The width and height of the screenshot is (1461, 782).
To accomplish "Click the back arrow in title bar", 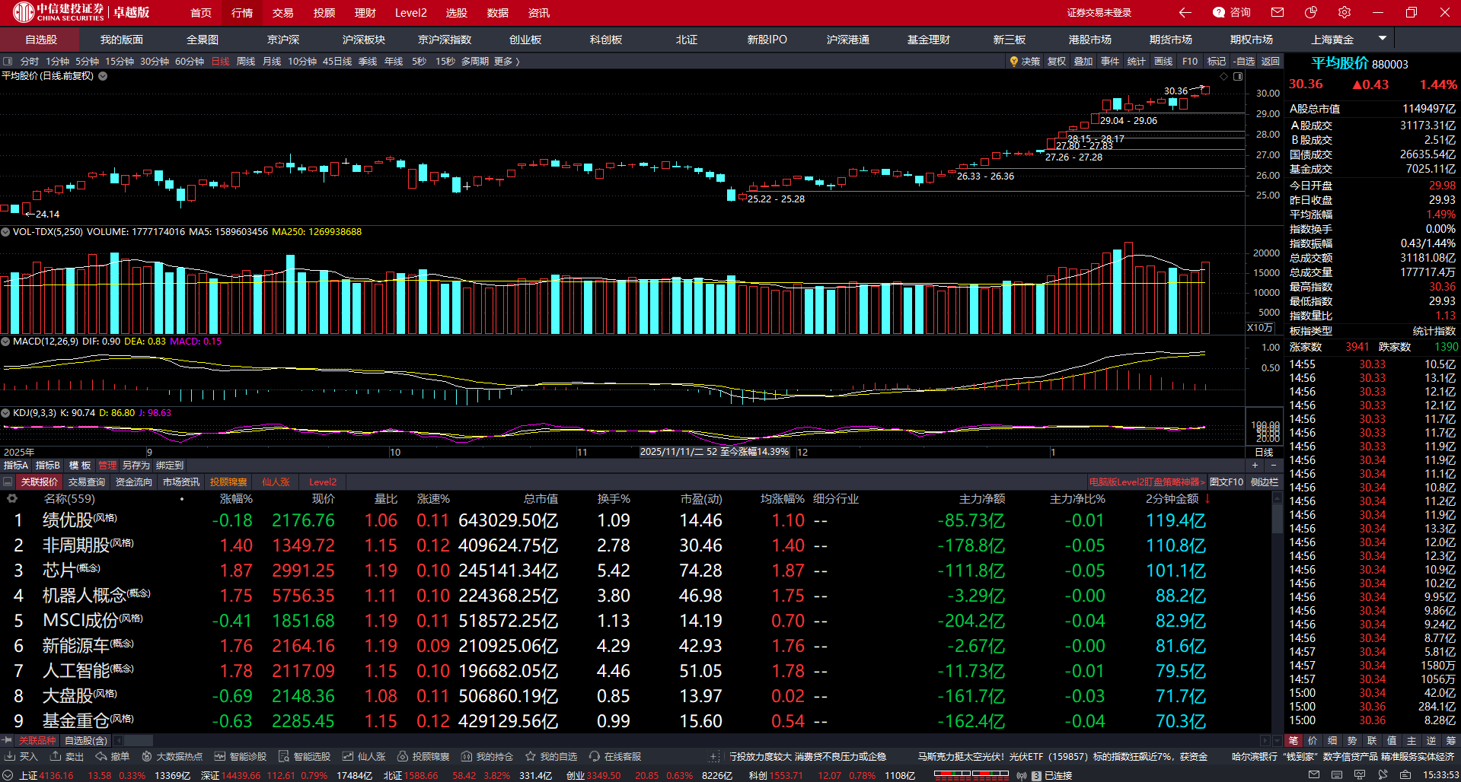I will [x=1185, y=12].
